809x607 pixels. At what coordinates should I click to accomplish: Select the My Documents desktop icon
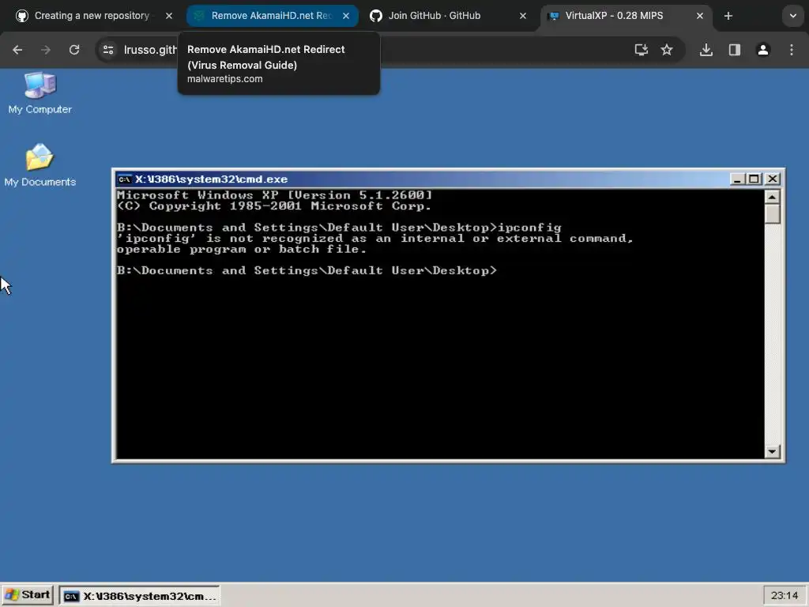pos(40,165)
